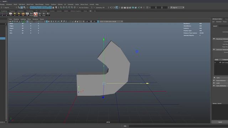The width and height of the screenshot is (228, 128).
Task: Click the pause Viewport 2.0 icon
Action: pos(141,7)
